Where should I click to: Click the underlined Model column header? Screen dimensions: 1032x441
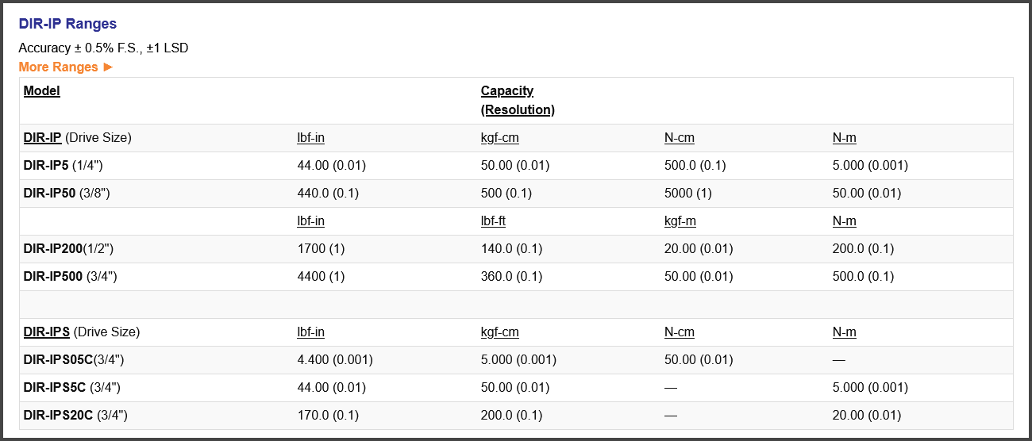coord(42,90)
